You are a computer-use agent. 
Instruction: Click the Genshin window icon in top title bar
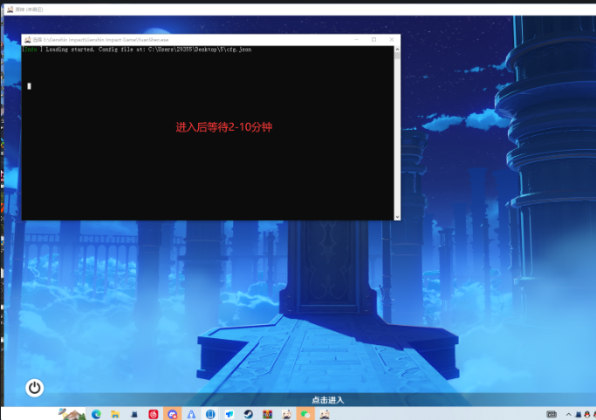pyautogui.click(x=7, y=8)
